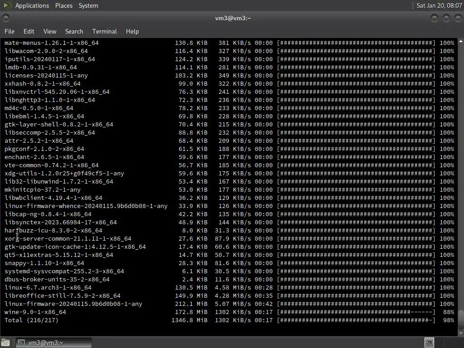Click the libcap-ng-0.8.4-1-x86_64 package name

coord(48,214)
